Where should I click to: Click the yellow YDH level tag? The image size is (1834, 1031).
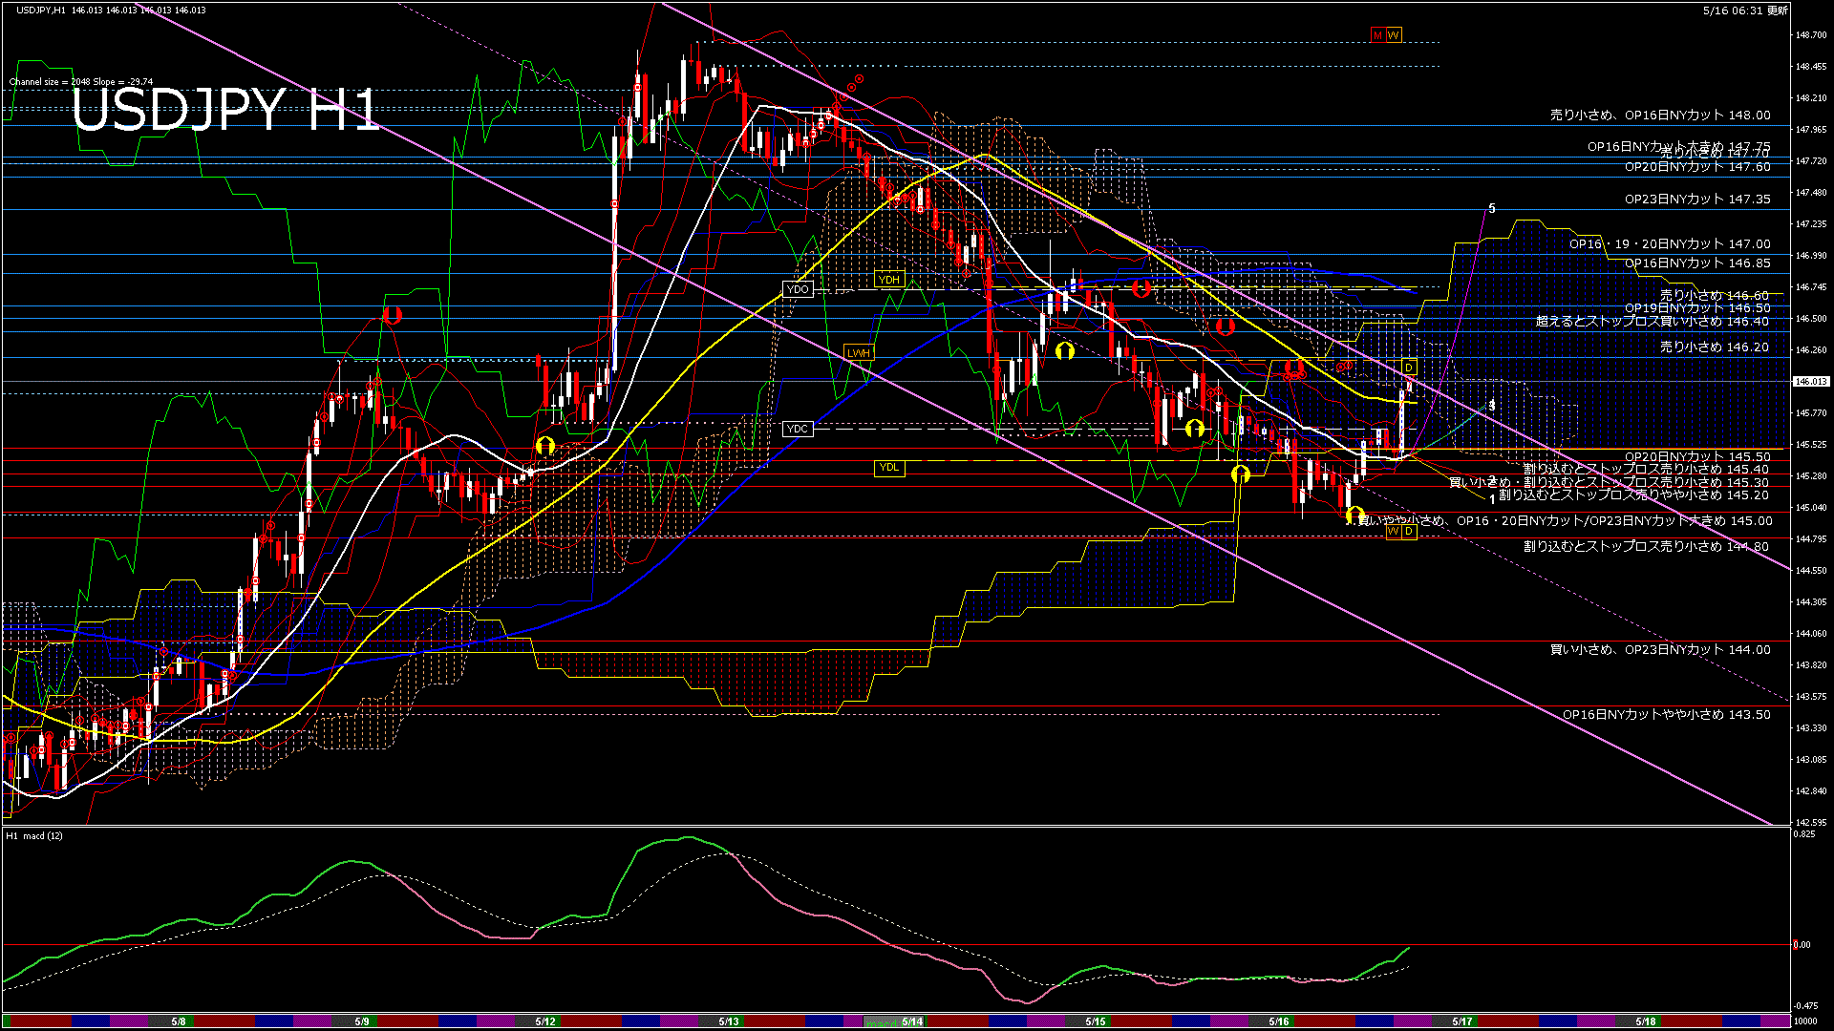889,280
